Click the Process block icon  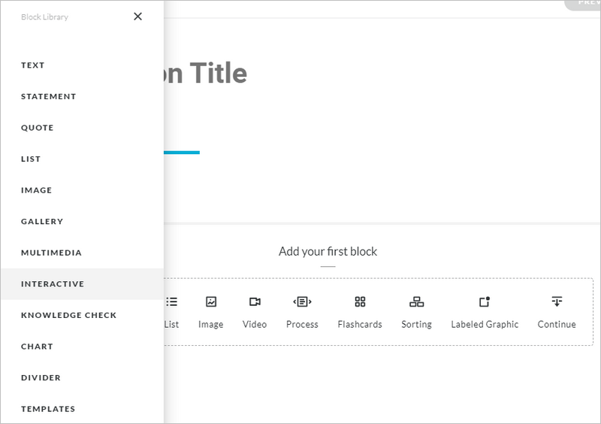coord(302,302)
